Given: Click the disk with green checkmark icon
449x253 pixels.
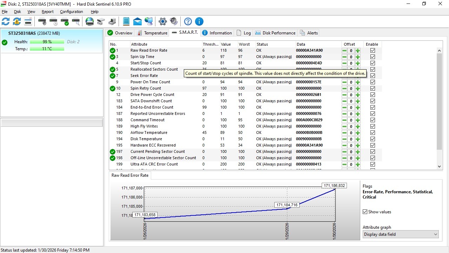Looking at the screenshot, I should (x=65, y=21).
